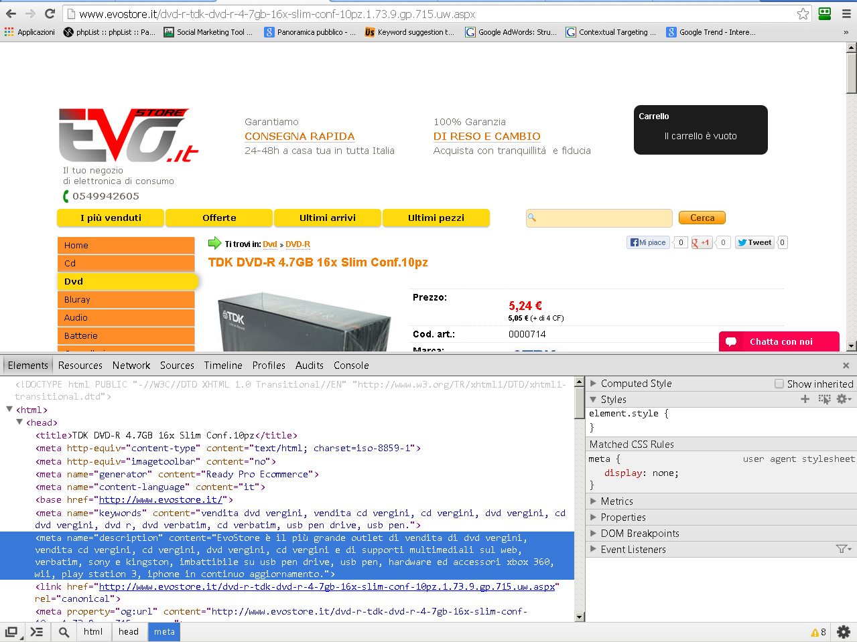Switch to Console DevTools tab
Screen dimensions: 857x642
tap(351, 366)
